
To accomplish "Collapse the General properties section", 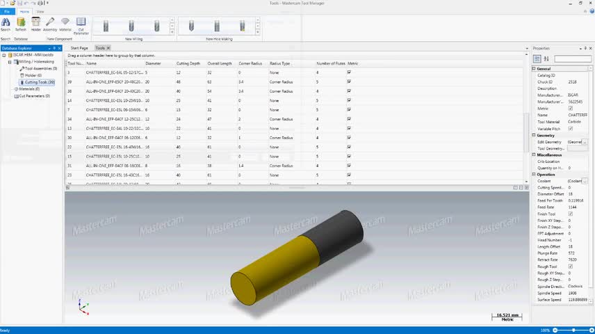I will (534, 69).
